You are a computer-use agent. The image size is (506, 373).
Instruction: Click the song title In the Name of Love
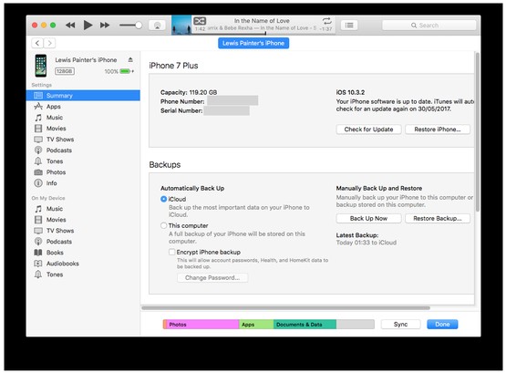[x=262, y=21]
